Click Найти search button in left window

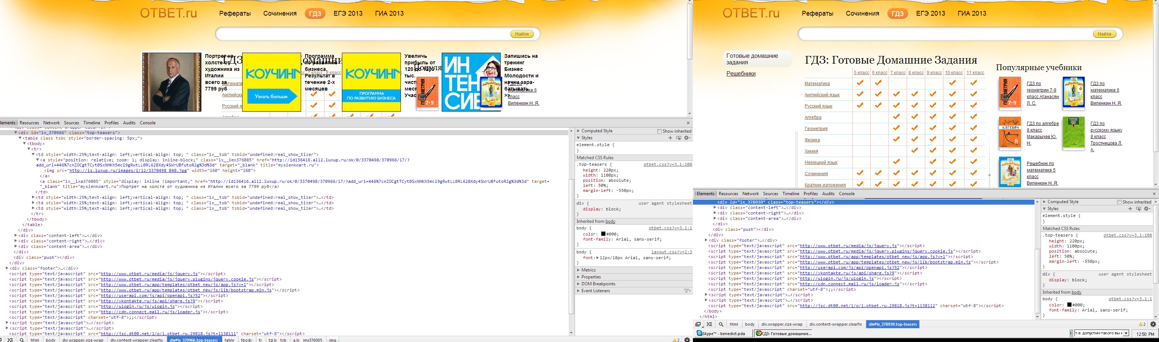pos(522,34)
